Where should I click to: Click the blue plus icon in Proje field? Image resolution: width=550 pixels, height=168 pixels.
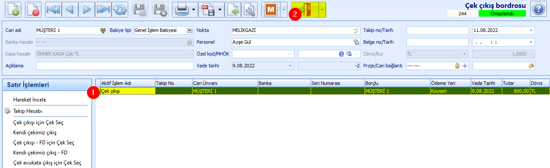coord(465,66)
